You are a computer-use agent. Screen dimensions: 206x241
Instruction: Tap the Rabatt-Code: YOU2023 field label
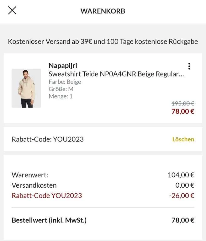coord(48,139)
